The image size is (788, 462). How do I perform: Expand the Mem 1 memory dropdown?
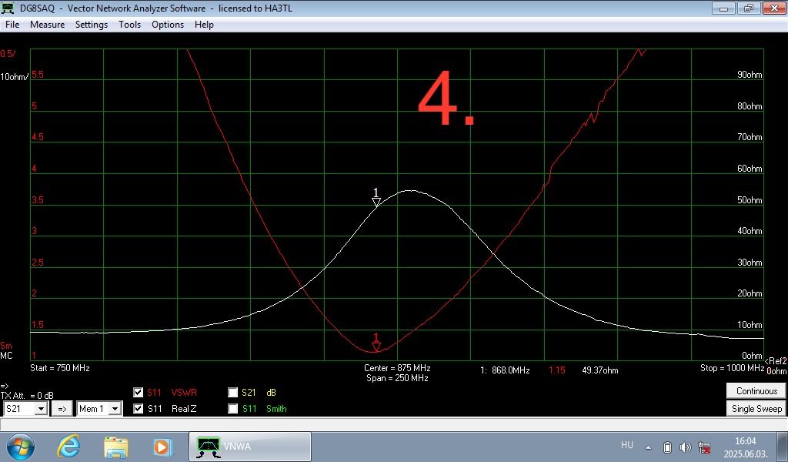click(x=114, y=409)
